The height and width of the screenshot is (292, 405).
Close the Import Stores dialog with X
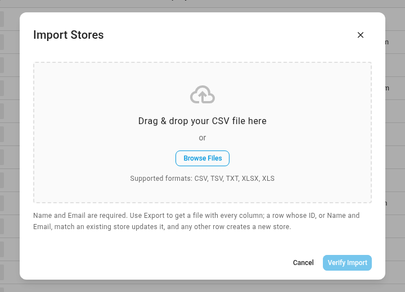pyautogui.click(x=361, y=35)
